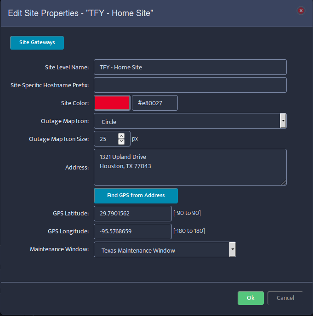The image size is (313, 316).
Task: Open the red Site Color swatch
Action: (x=112, y=103)
